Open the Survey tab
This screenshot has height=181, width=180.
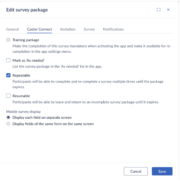(89, 29)
